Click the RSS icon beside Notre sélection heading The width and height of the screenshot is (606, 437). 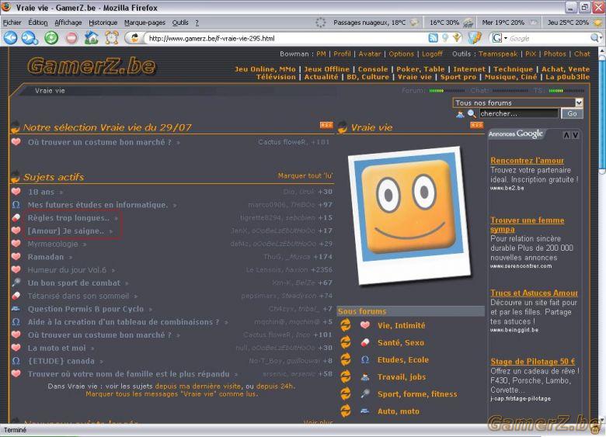326,125
